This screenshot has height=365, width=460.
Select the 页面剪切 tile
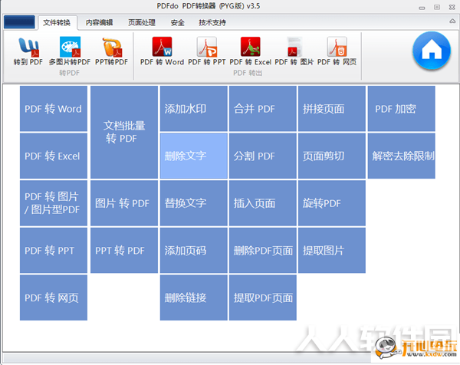pos(332,156)
